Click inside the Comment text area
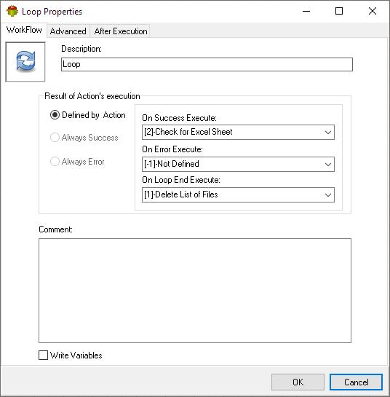The width and height of the screenshot is (390, 397). click(x=195, y=291)
